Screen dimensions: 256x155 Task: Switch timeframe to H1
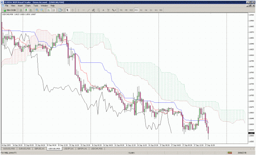click(x=141, y=10)
